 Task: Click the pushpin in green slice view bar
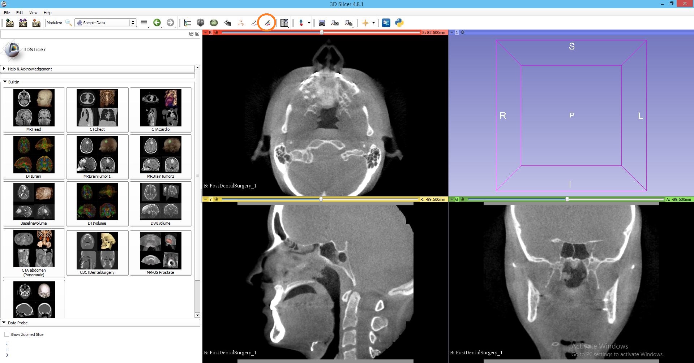451,199
